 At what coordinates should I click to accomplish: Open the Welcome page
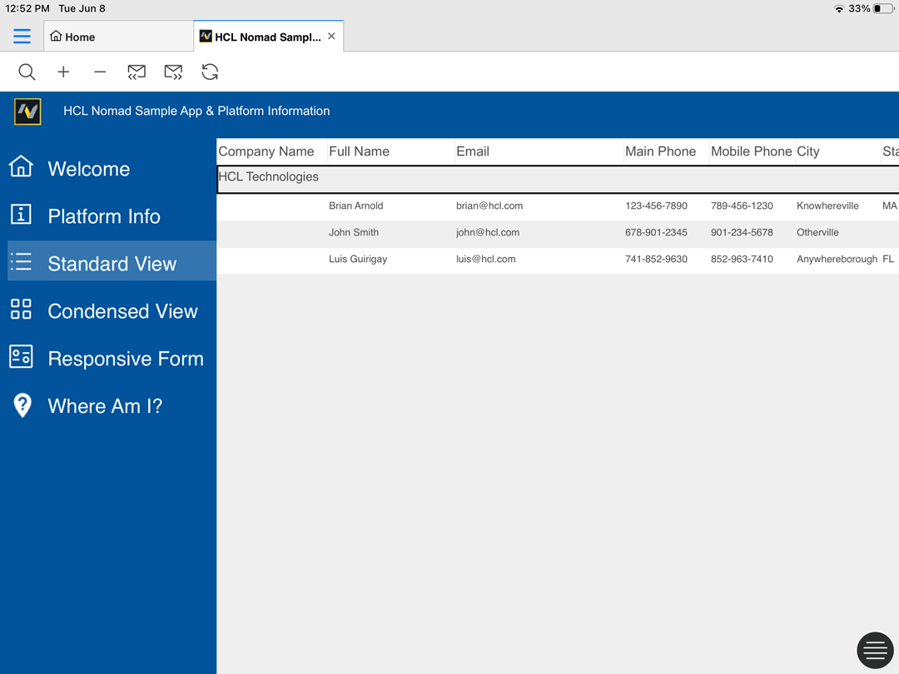[x=89, y=168]
